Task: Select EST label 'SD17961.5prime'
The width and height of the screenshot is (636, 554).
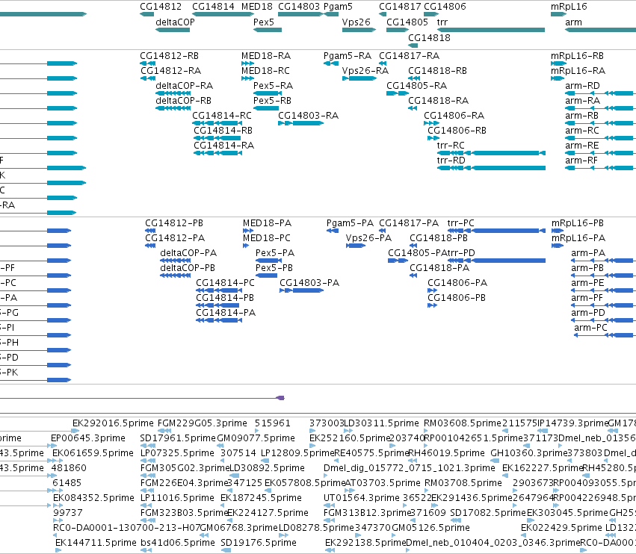Action: click(178, 438)
